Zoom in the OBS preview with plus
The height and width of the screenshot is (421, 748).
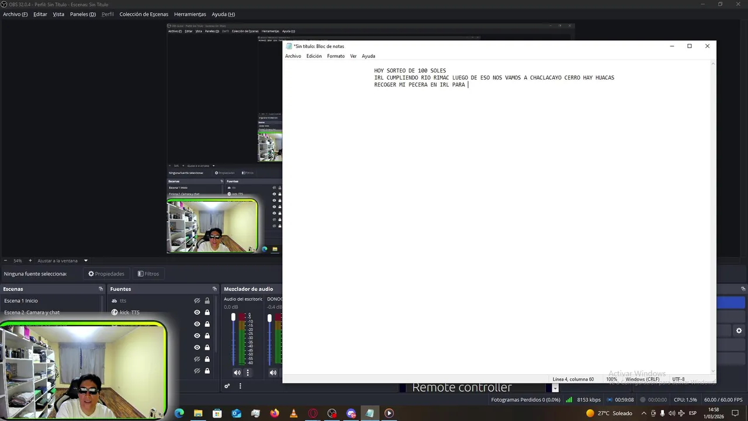click(x=30, y=261)
